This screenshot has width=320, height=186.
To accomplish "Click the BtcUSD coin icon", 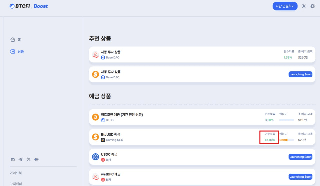I will (x=95, y=137).
